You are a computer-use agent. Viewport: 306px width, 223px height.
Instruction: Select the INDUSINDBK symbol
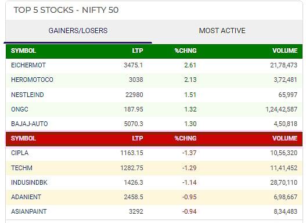click(29, 182)
